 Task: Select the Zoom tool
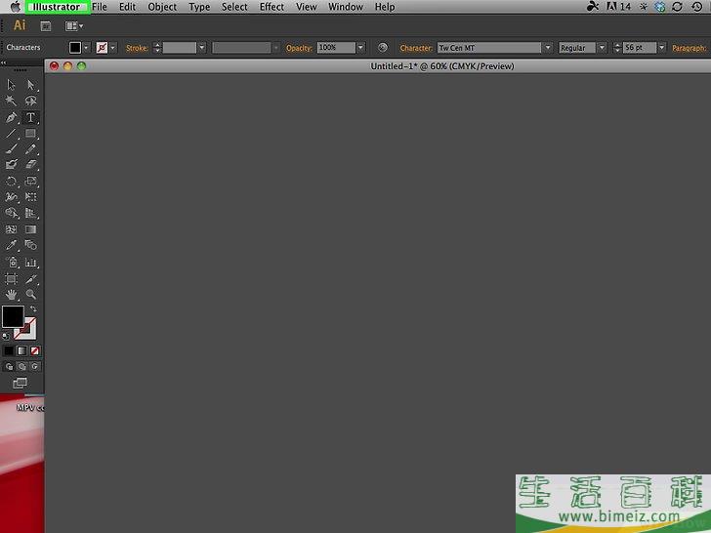point(30,294)
